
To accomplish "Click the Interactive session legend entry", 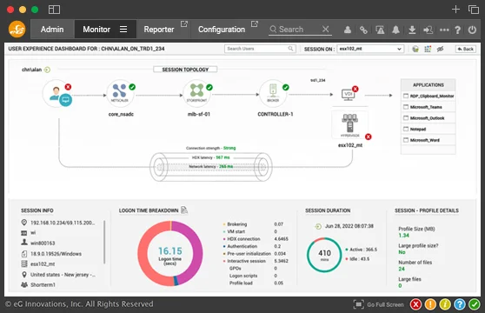I will (x=246, y=261).
